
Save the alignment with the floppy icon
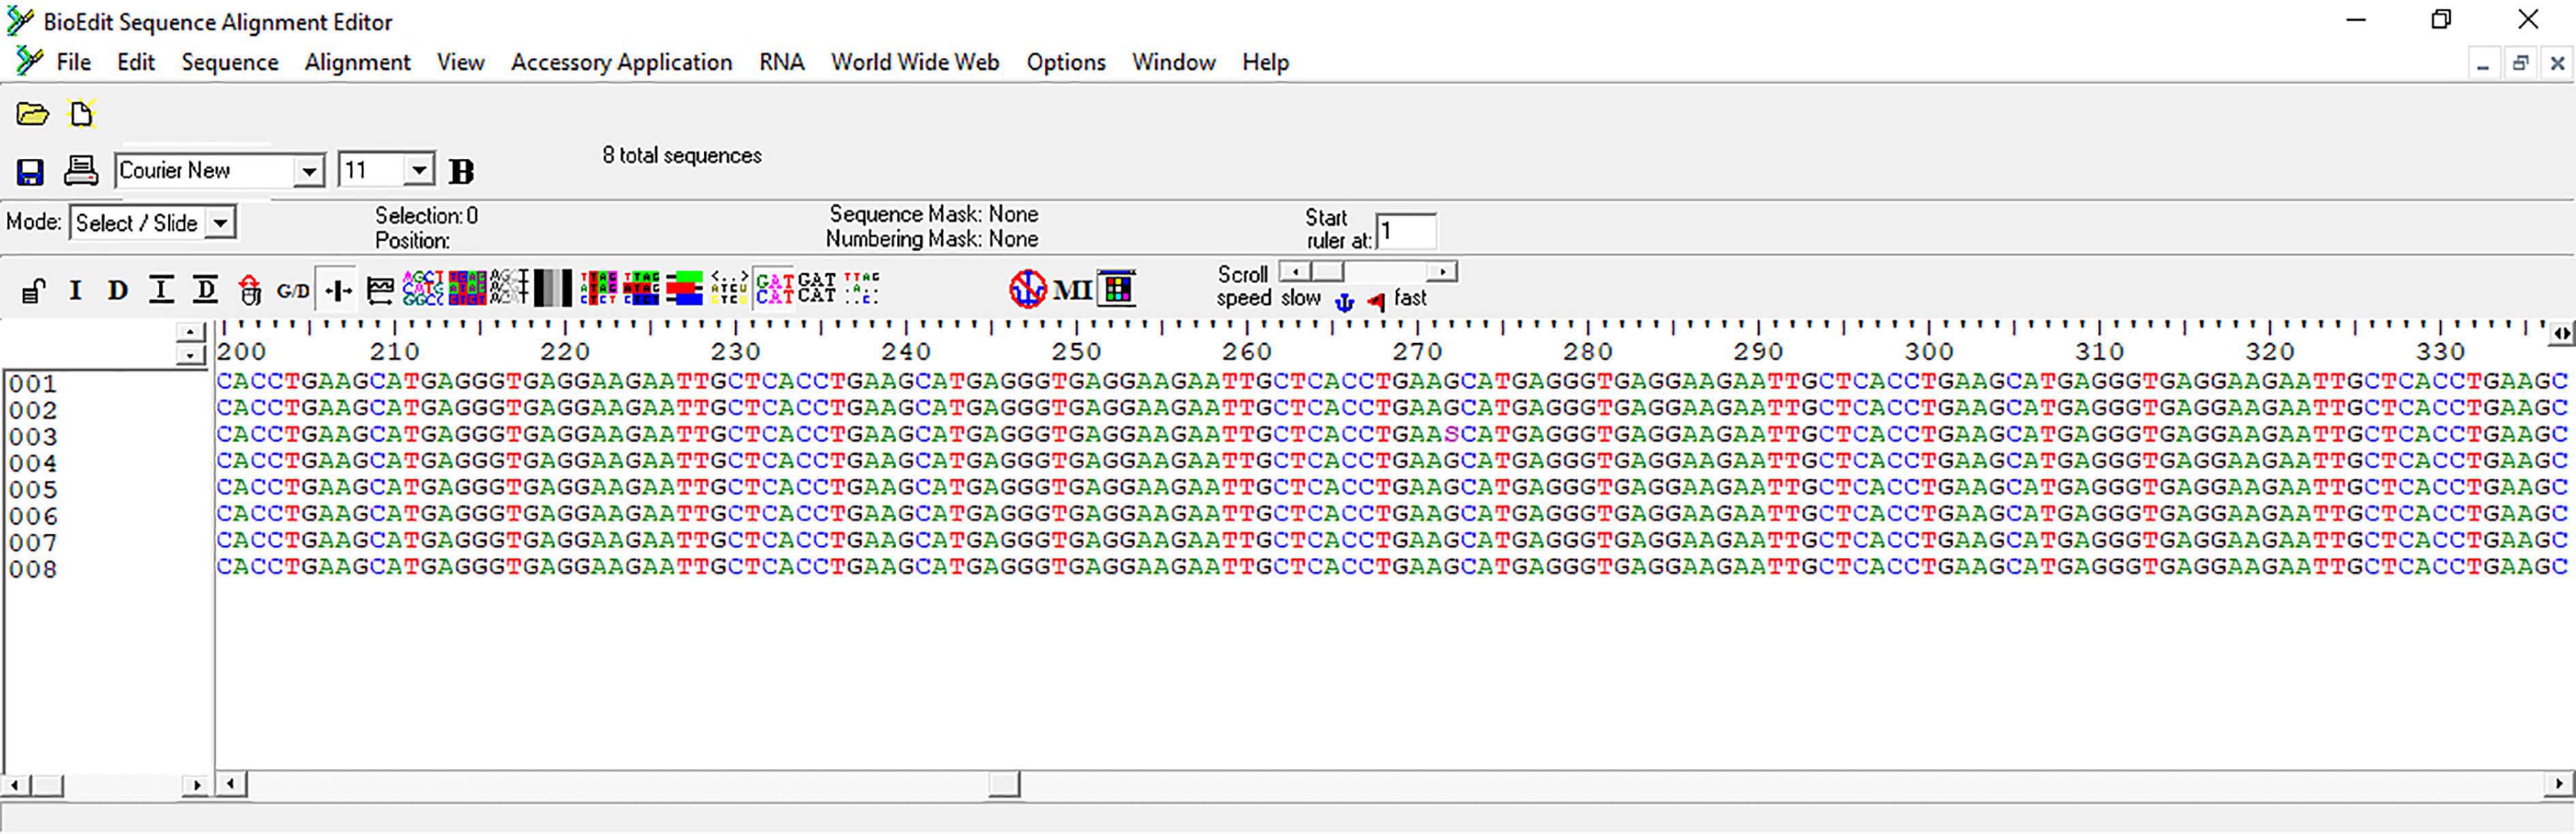30,172
